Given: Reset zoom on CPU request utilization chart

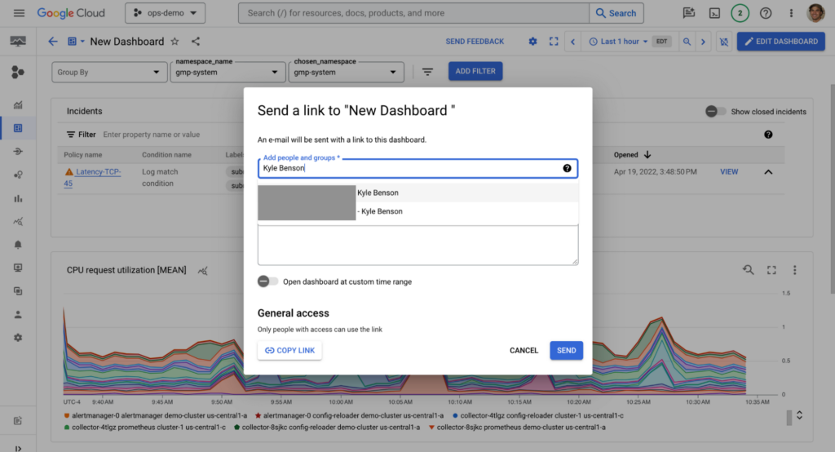Looking at the screenshot, I should [x=749, y=270].
